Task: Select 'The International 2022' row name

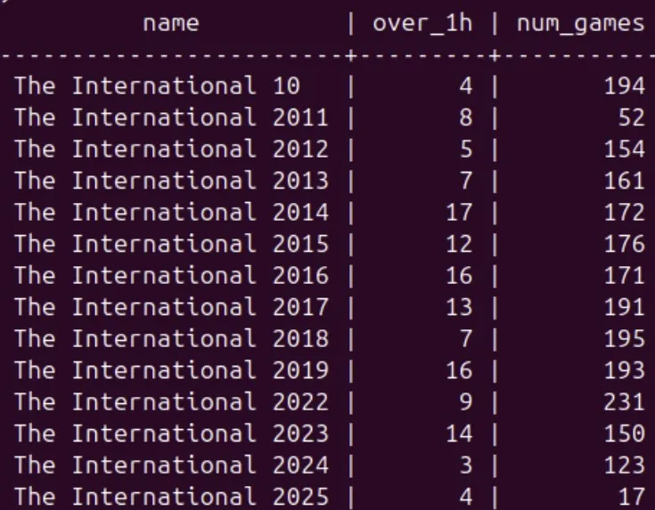Action: click(171, 402)
